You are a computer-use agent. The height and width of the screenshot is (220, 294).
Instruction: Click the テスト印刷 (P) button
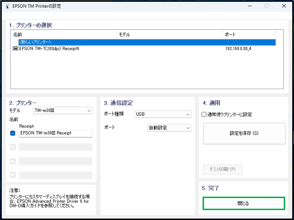[x=222, y=169]
